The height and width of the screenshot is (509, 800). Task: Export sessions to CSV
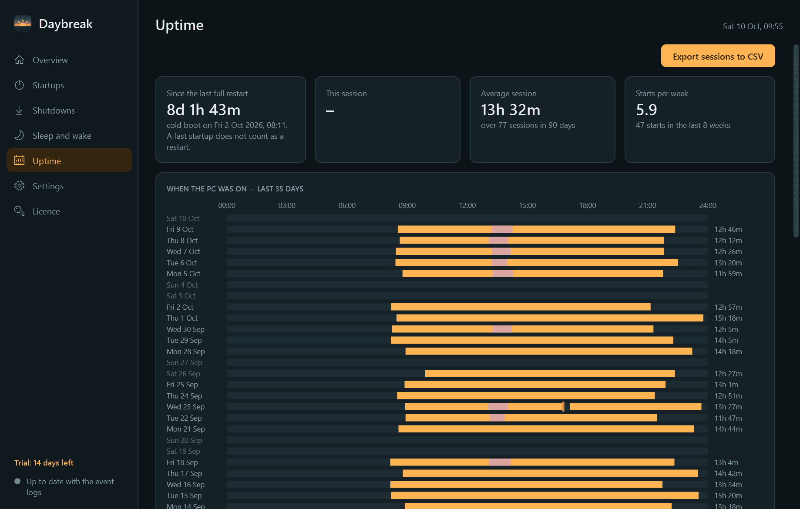(x=718, y=56)
